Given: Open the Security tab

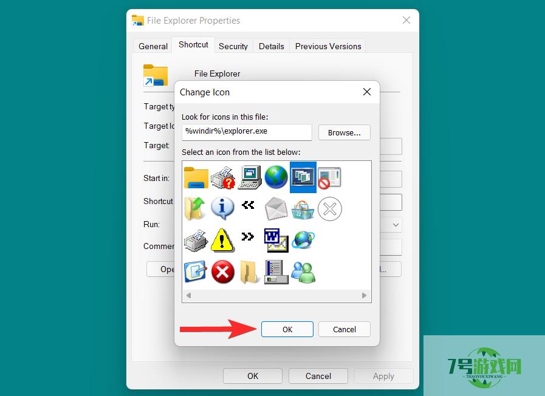Looking at the screenshot, I should pyautogui.click(x=233, y=46).
